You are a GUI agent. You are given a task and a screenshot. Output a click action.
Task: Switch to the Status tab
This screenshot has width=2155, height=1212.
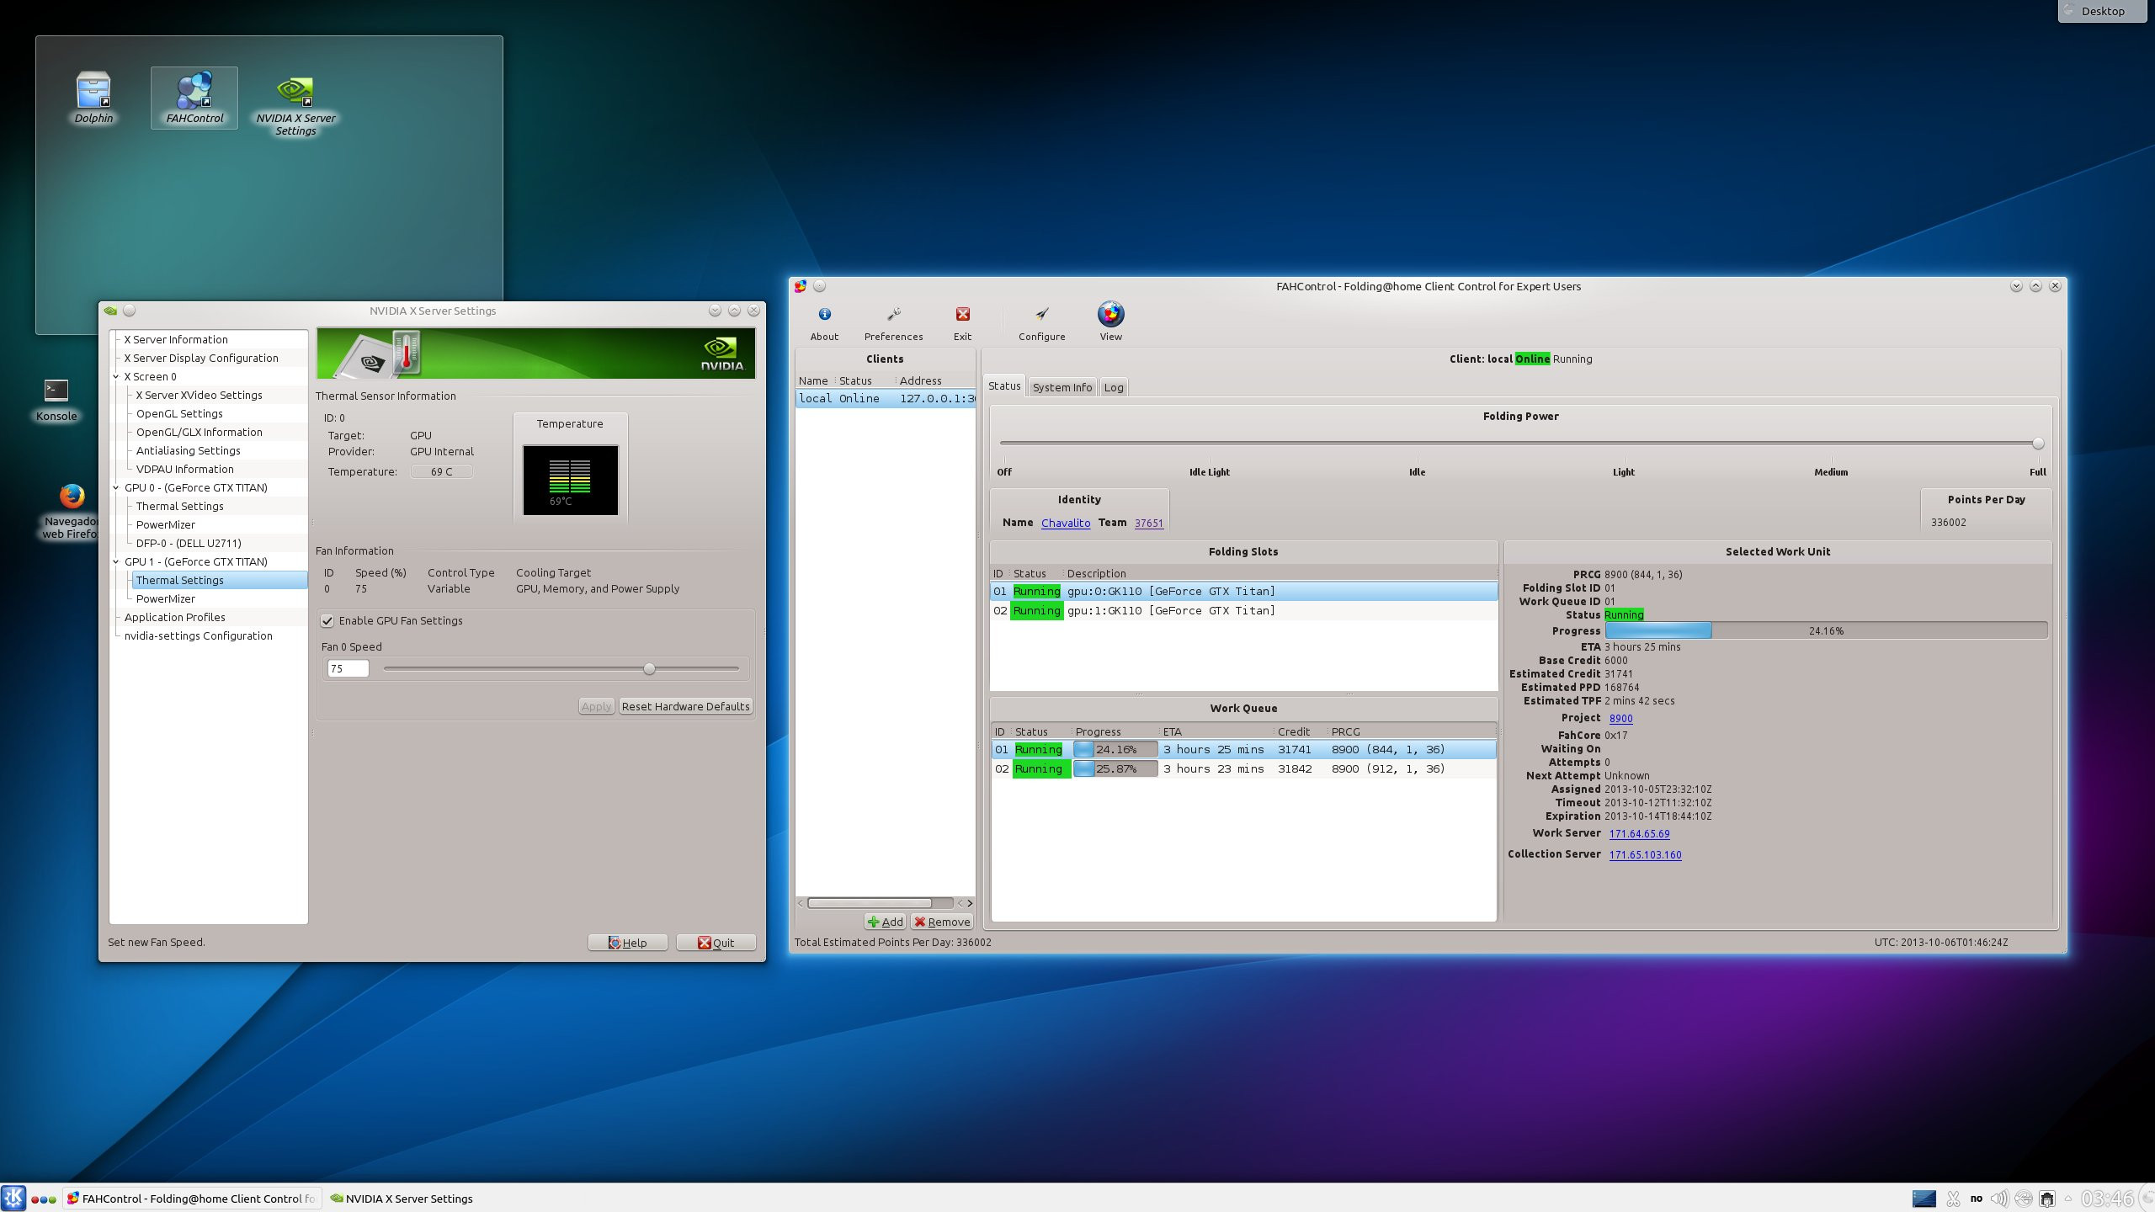1003,386
